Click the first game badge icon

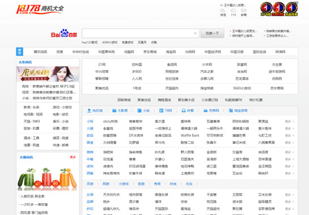pos(266,9)
